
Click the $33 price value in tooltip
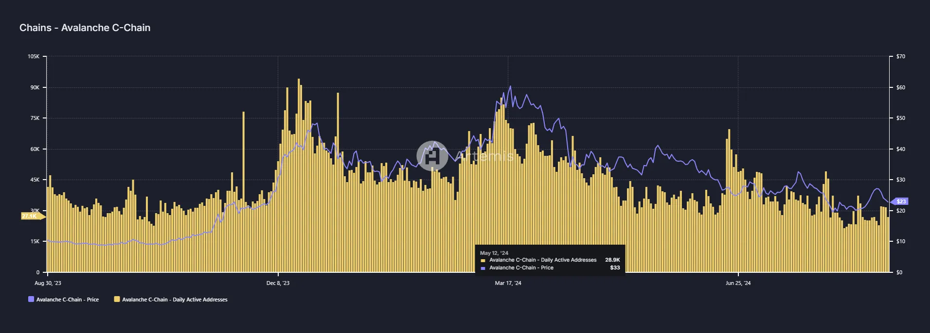pos(615,268)
